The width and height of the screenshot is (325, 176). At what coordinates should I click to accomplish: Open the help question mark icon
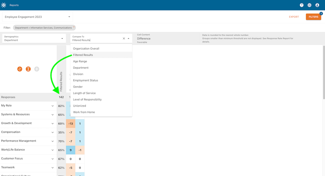coord(302,5)
